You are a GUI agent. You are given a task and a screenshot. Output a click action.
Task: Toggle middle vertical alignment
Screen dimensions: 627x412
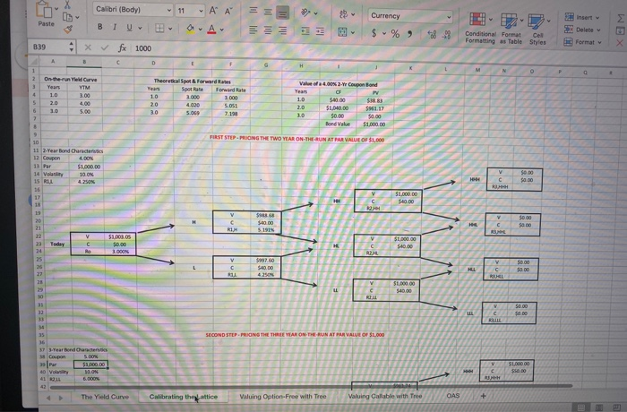pyautogui.click(x=268, y=12)
